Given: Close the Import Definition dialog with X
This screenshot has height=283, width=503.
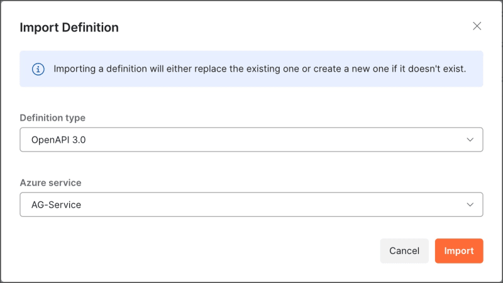Looking at the screenshot, I should point(477,26).
